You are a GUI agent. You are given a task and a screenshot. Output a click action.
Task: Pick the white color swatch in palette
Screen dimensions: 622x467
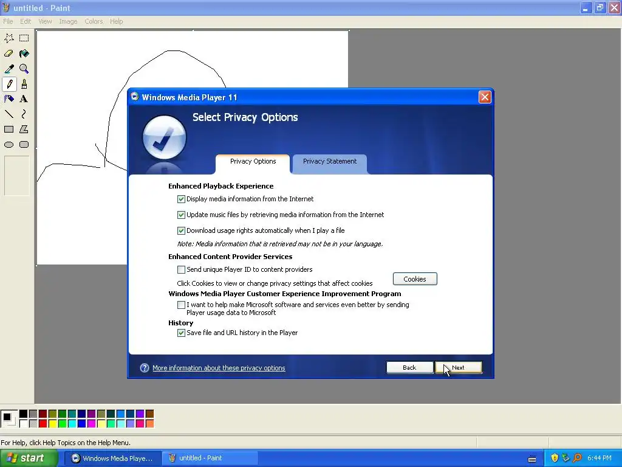pos(24,424)
